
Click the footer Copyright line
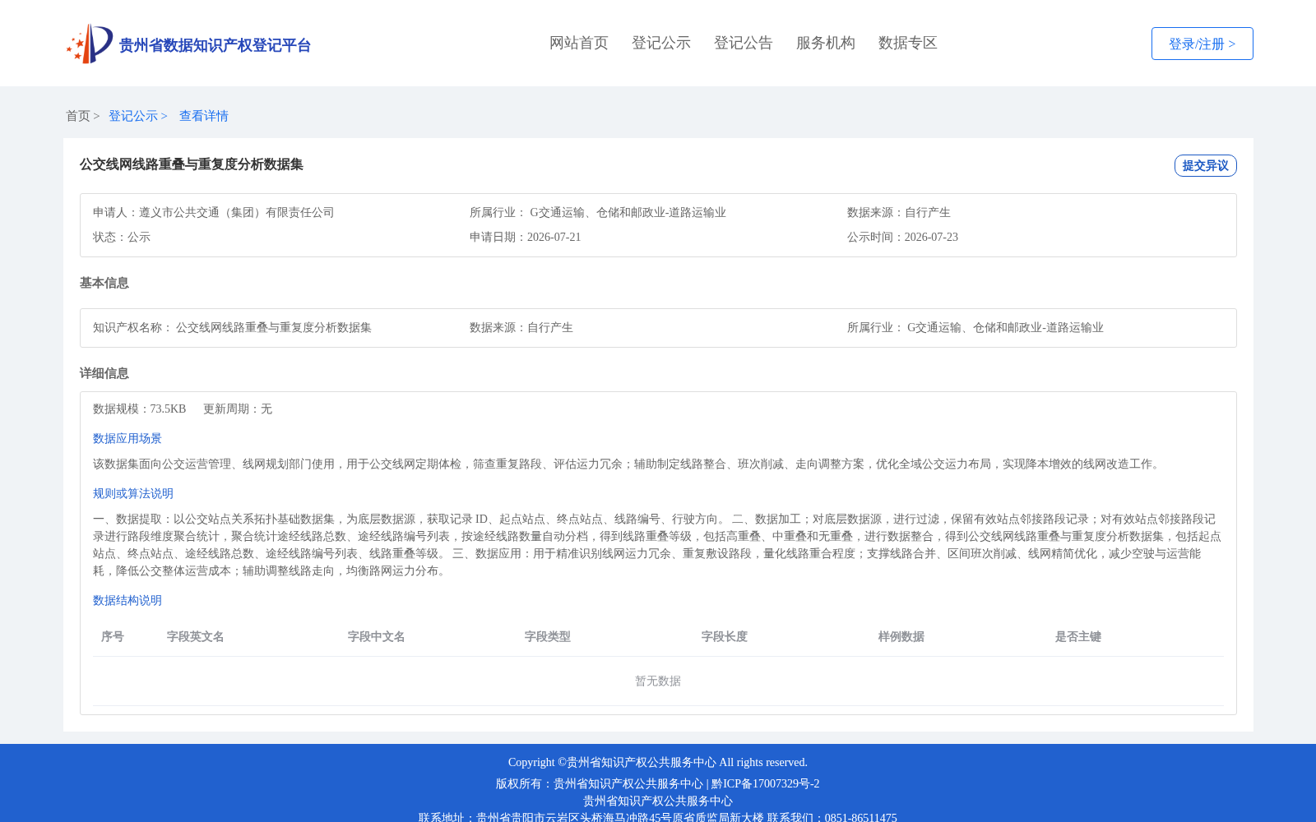(658, 762)
